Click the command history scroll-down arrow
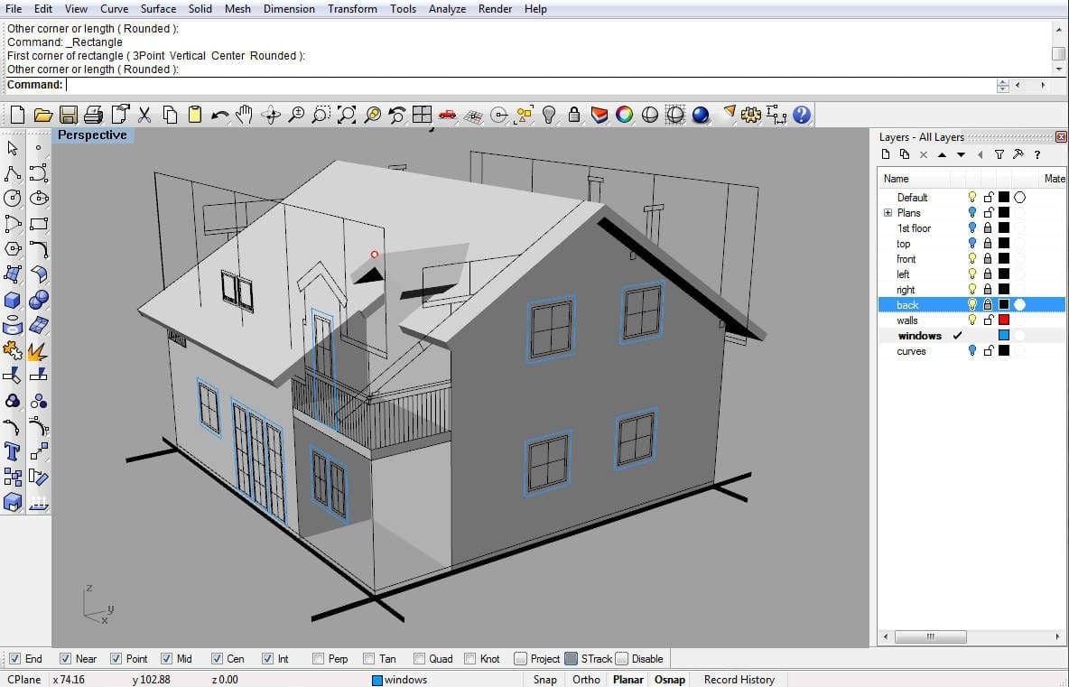This screenshot has height=687, width=1069. coord(1058,69)
